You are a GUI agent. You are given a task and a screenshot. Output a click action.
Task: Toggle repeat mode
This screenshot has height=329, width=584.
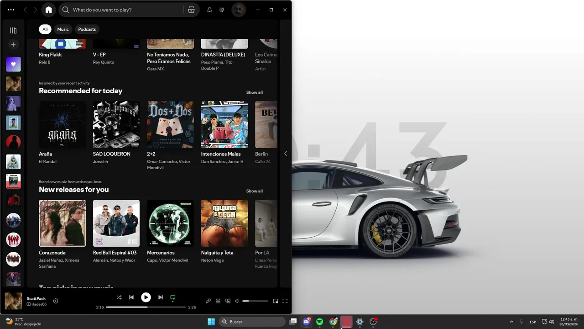(172, 297)
